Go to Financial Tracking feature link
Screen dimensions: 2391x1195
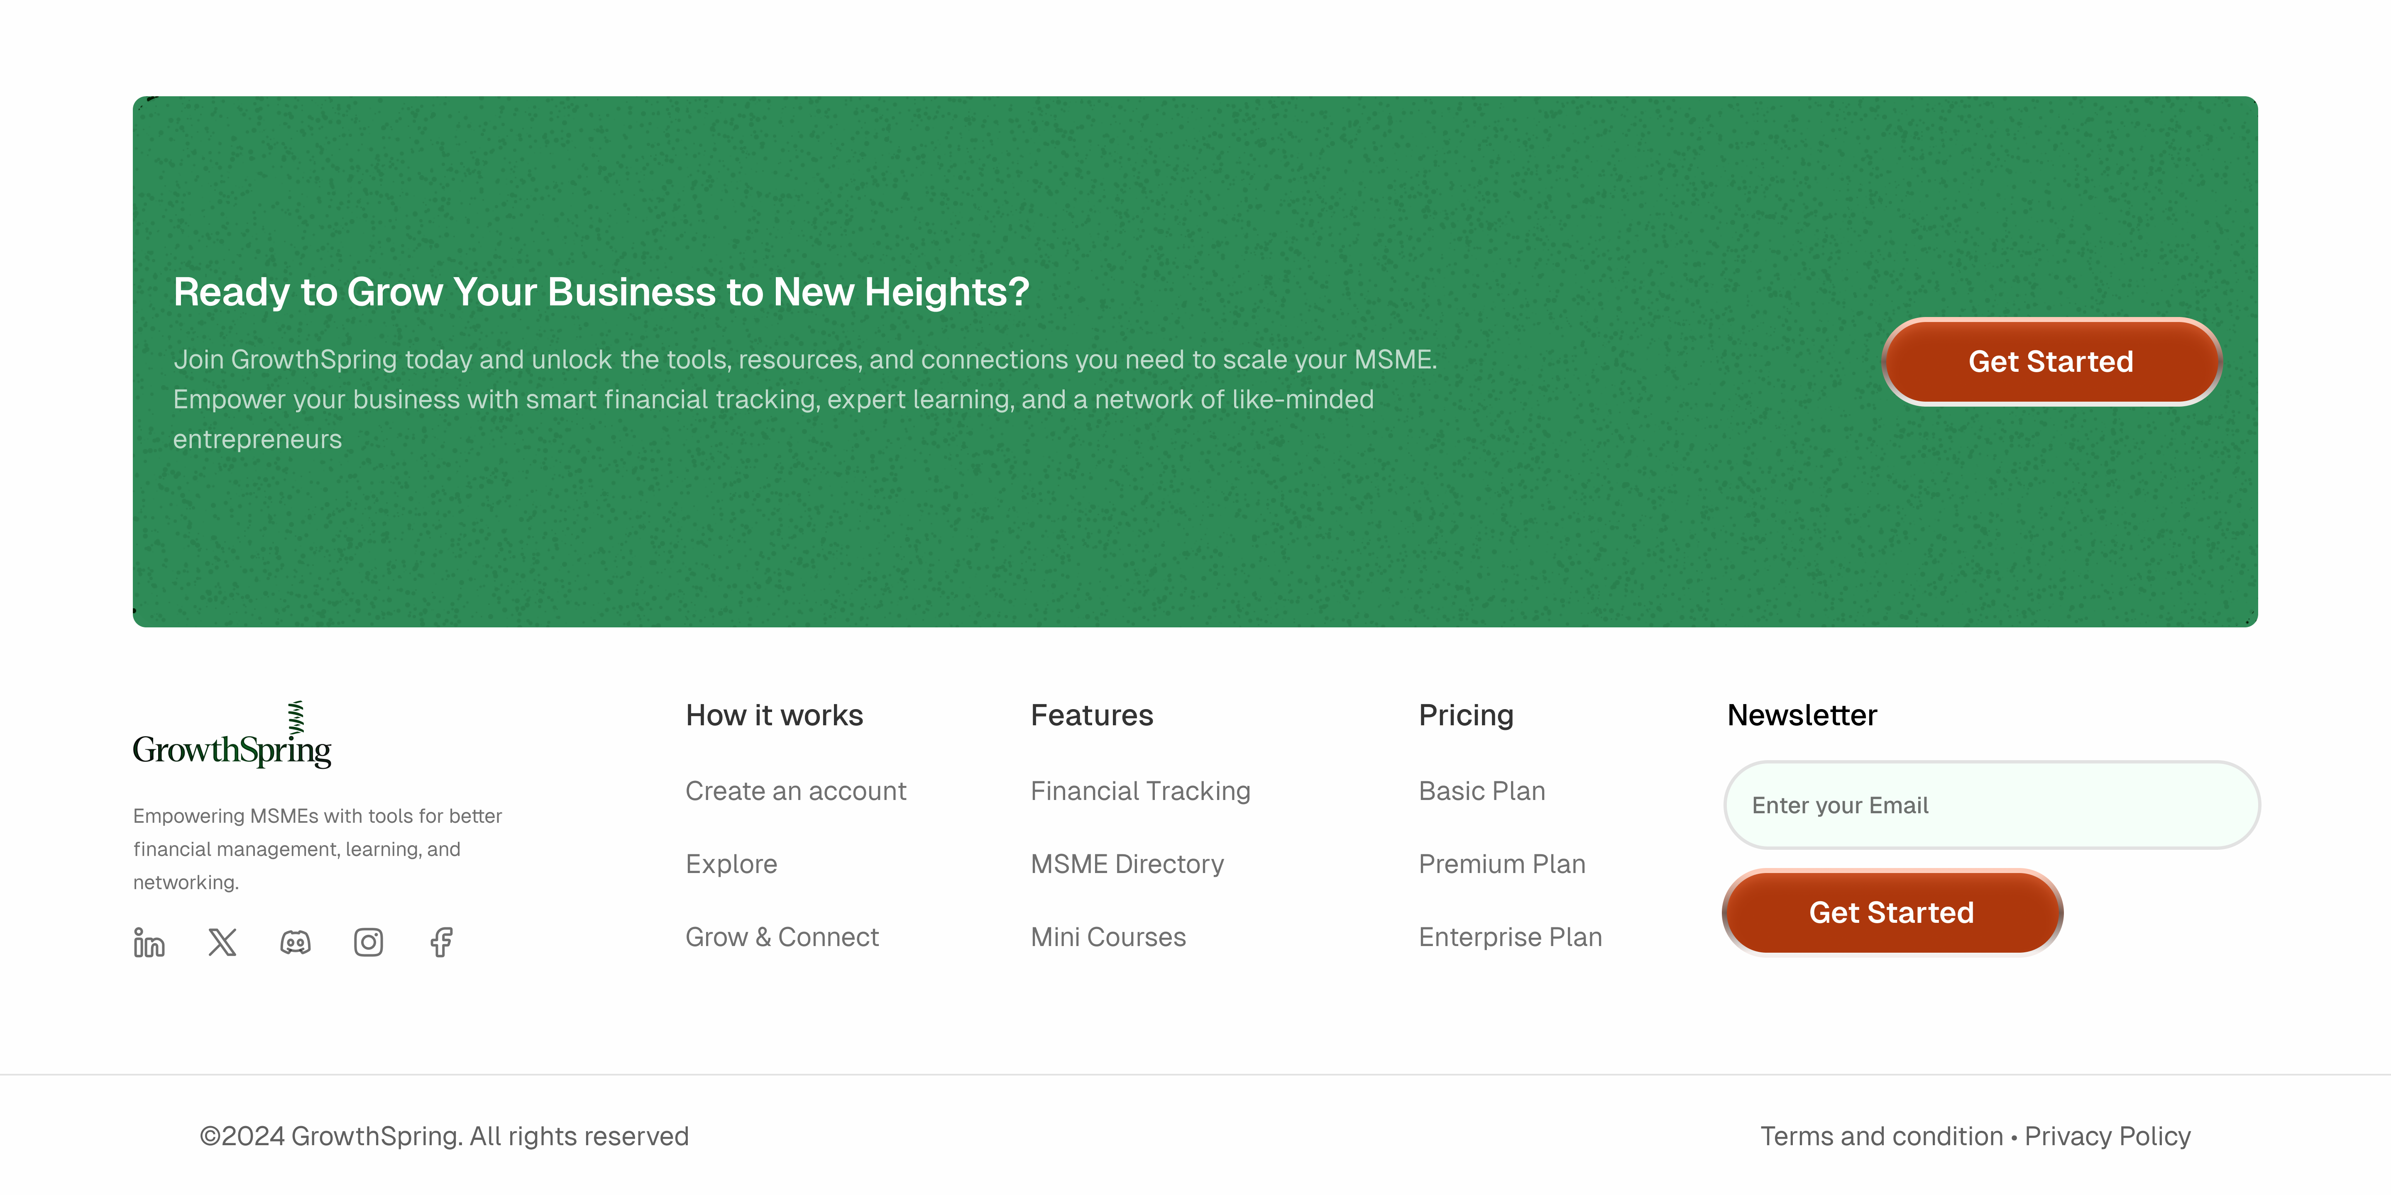click(1141, 791)
